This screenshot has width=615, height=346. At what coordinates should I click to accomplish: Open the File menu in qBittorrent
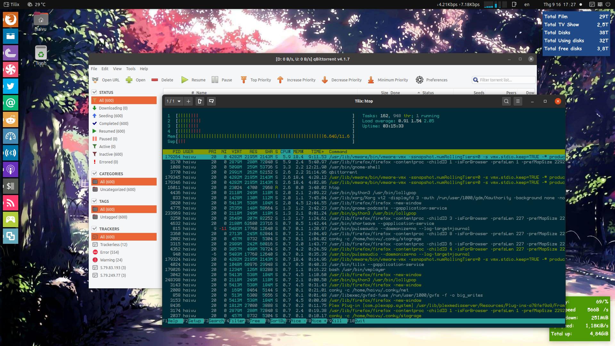94,69
